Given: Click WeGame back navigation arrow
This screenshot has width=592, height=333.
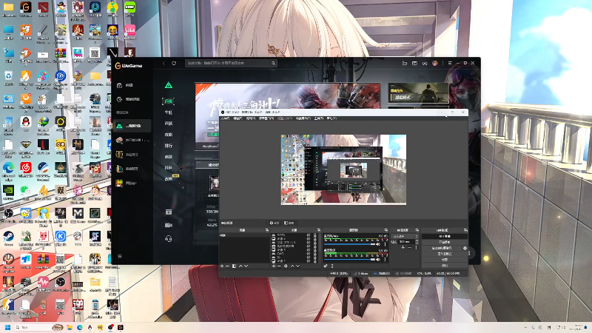Looking at the screenshot, I should coord(164,63).
